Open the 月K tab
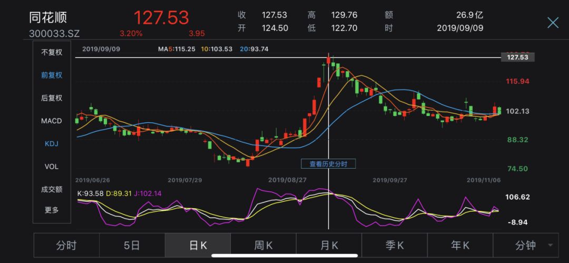This screenshot has width=569, height=263. pos(329,246)
